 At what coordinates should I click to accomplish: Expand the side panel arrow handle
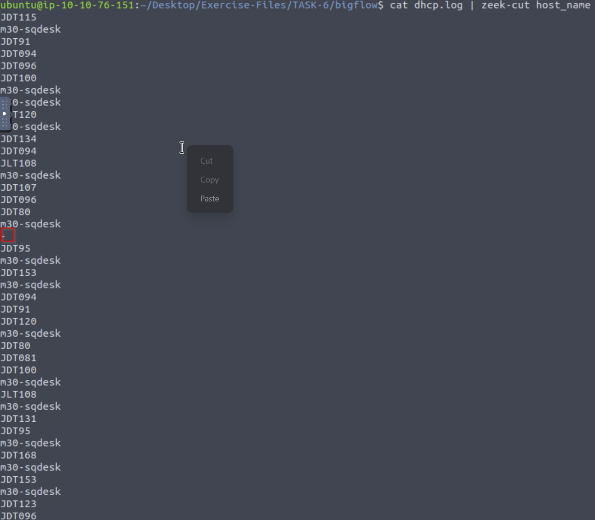(5, 114)
